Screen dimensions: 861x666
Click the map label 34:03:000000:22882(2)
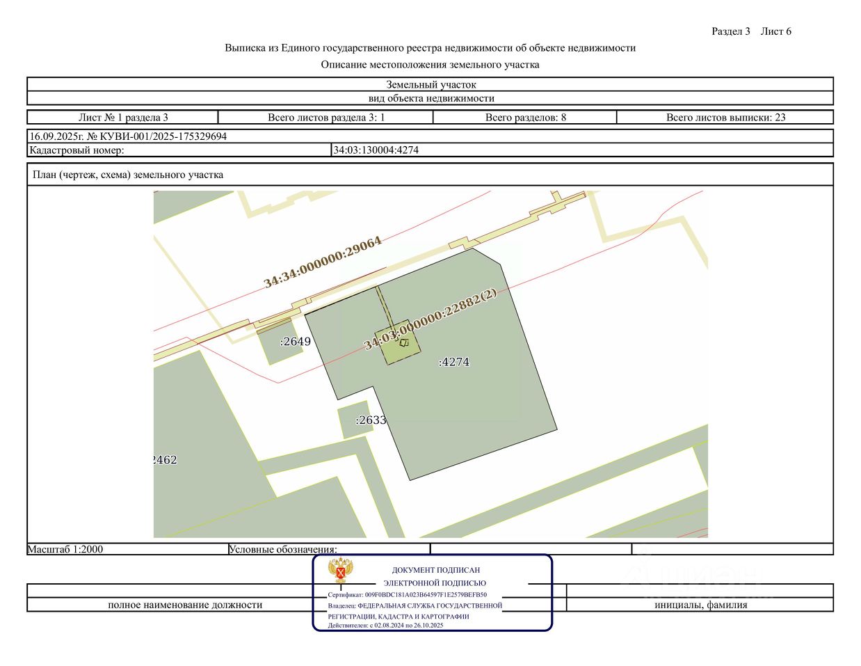430,319
